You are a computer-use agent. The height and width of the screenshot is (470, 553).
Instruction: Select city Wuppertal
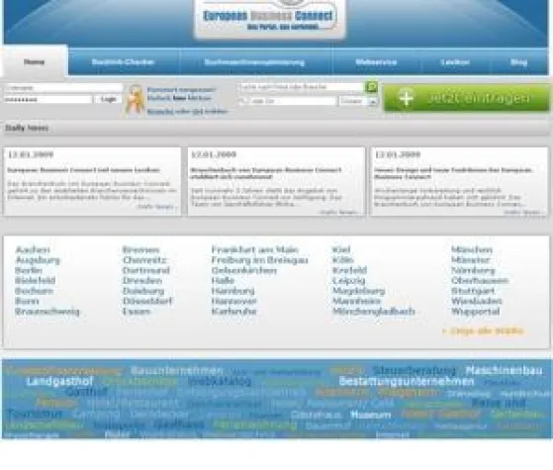point(476,312)
